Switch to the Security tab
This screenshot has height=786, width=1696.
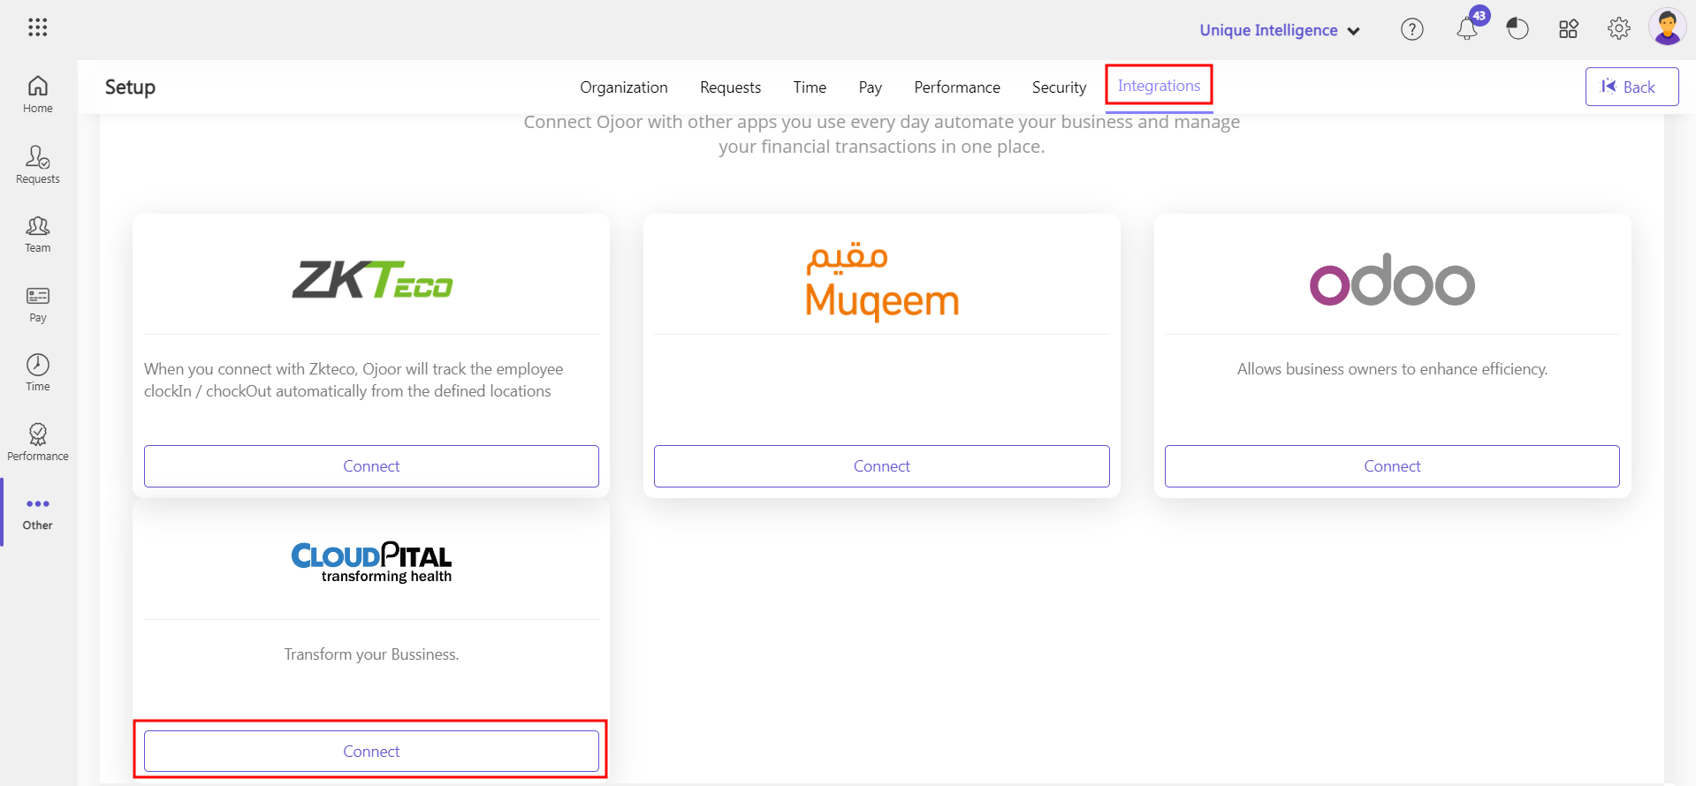point(1059,87)
